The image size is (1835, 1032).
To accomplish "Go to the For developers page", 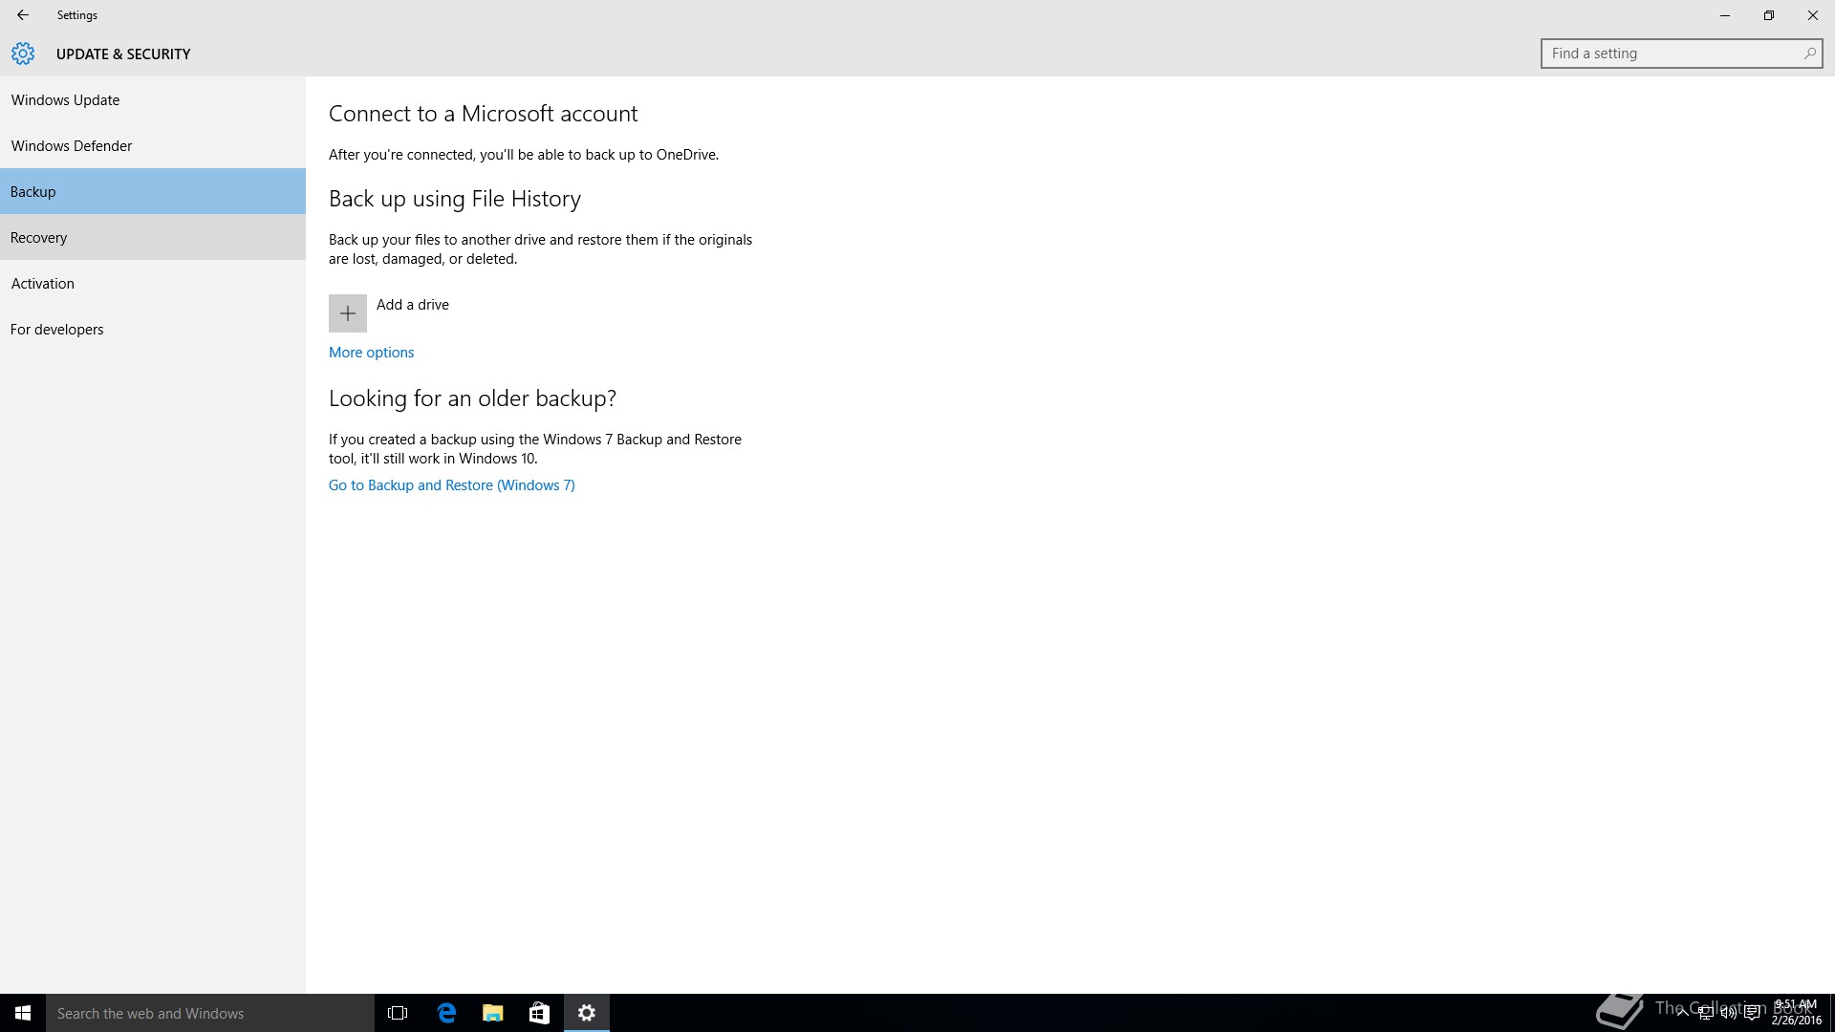I will [x=153, y=329].
